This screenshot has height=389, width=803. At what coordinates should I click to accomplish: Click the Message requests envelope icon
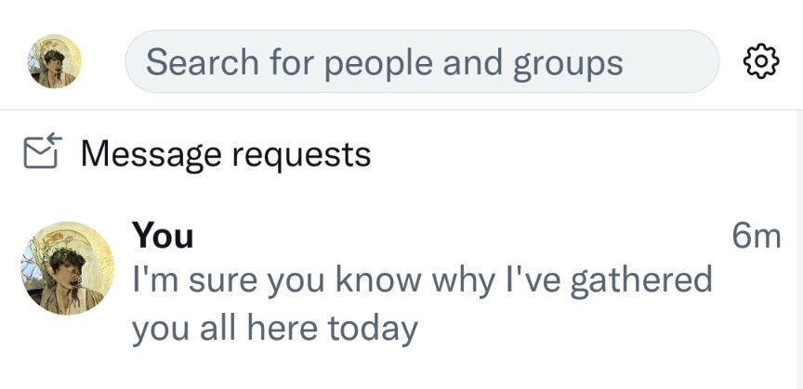point(42,153)
